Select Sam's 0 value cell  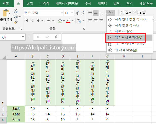click(x=107, y=120)
